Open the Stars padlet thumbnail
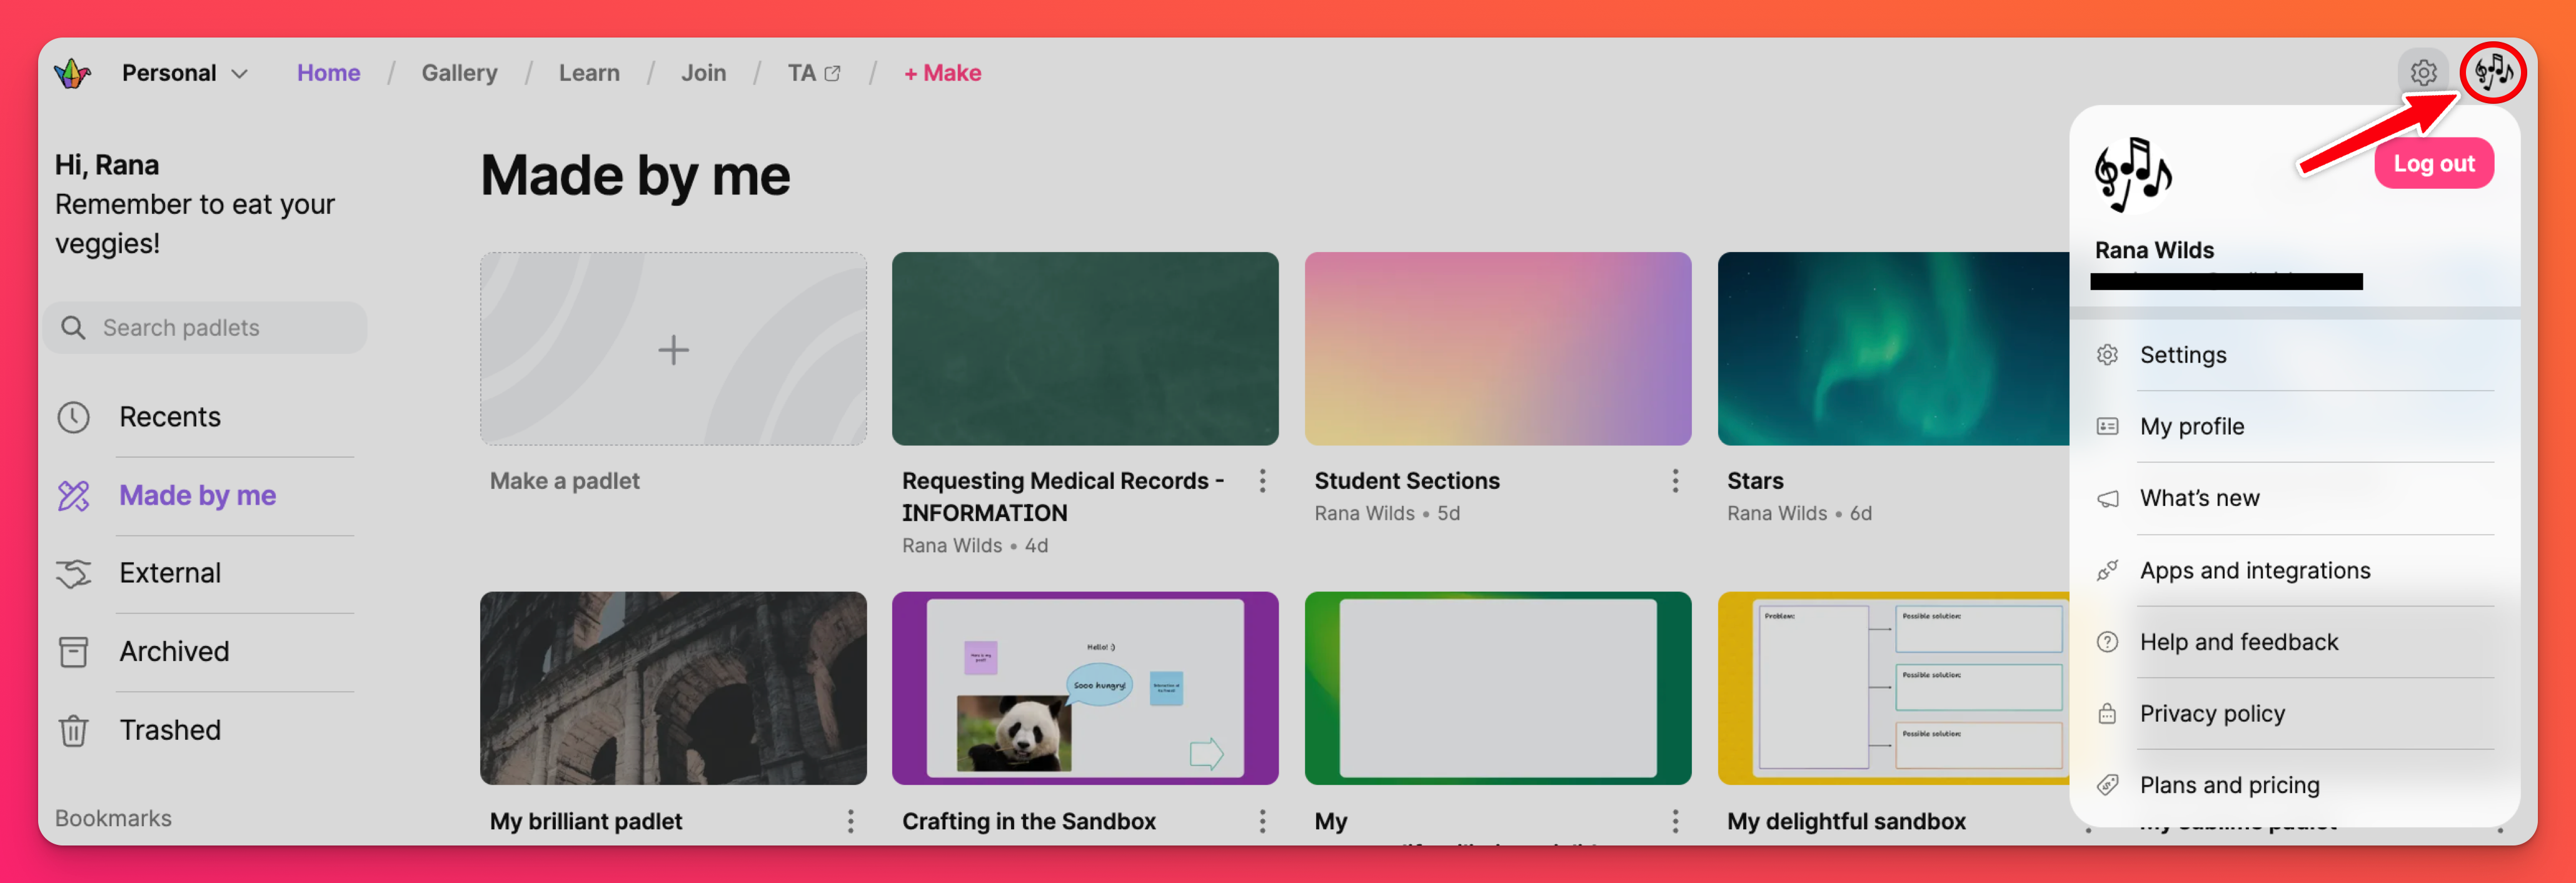 [1892, 348]
